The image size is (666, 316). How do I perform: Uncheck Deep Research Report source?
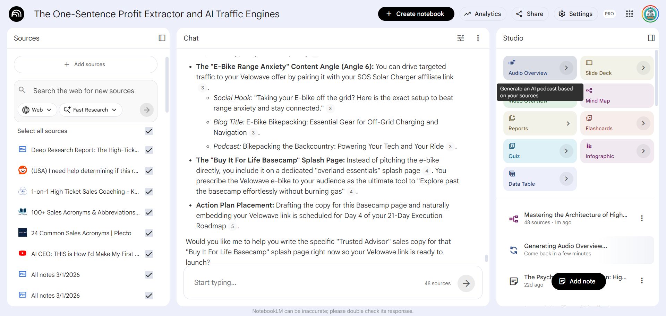tap(149, 150)
